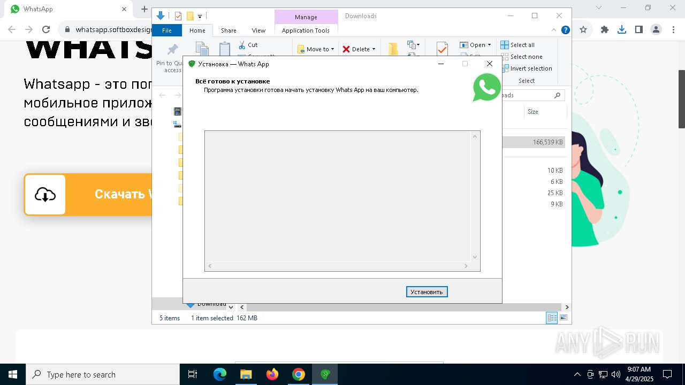685x385 pixels.
Task: Switch to Home tab in Explorer
Action: pyautogui.click(x=197, y=30)
